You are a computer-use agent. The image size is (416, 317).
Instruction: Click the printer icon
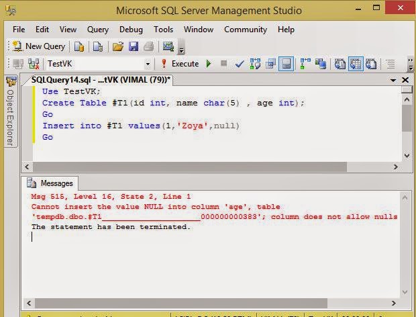coord(148,47)
